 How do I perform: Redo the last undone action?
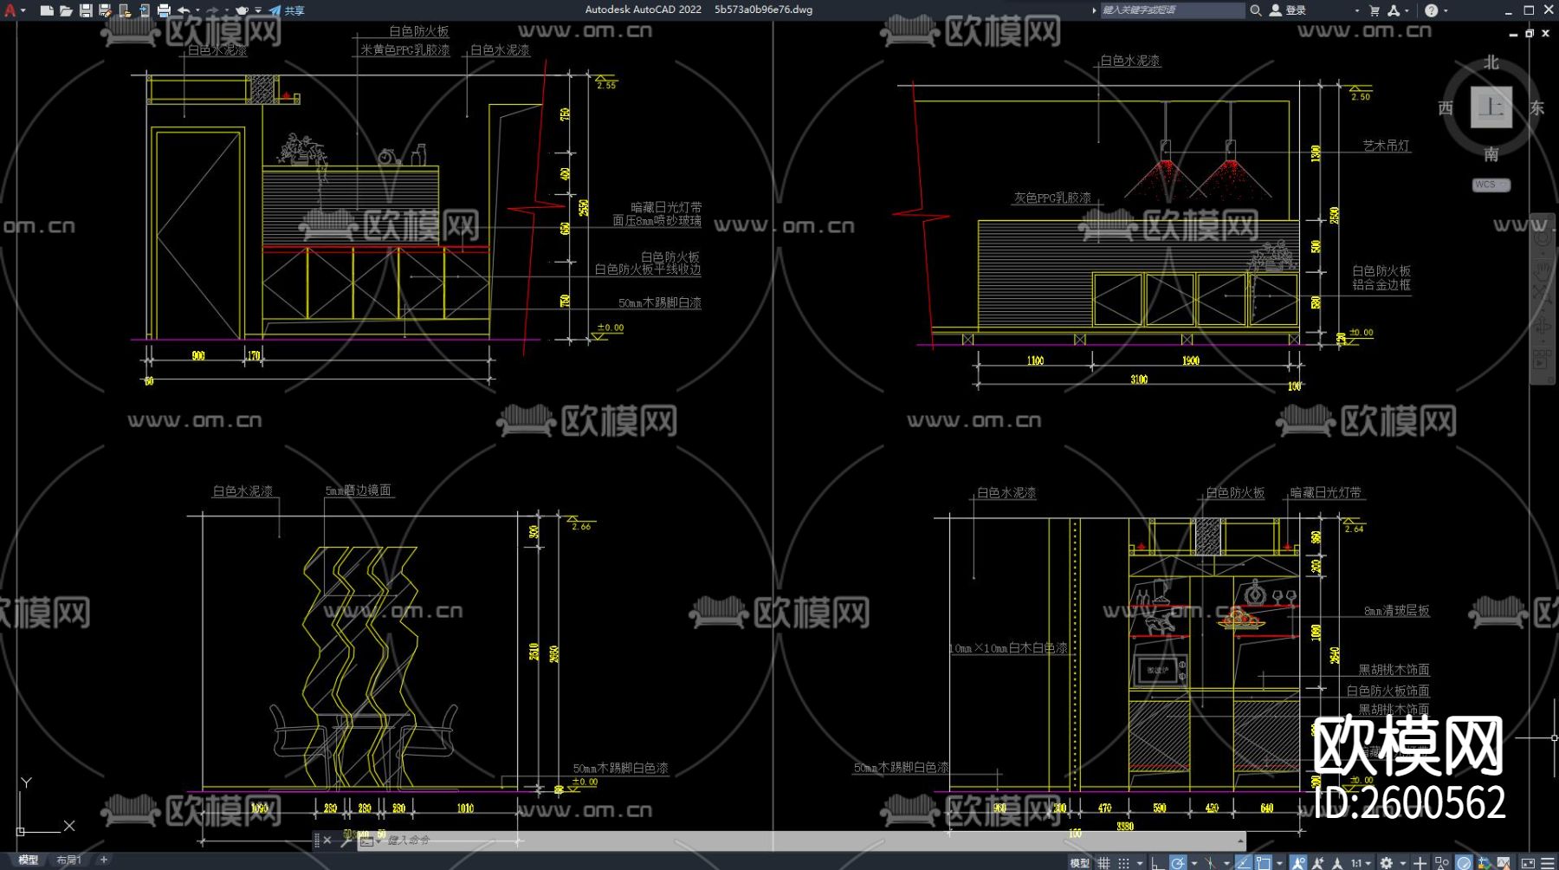pyautogui.click(x=213, y=10)
